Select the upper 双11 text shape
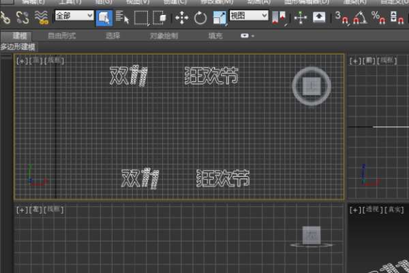Screen dimensions: 409x273 128,76
